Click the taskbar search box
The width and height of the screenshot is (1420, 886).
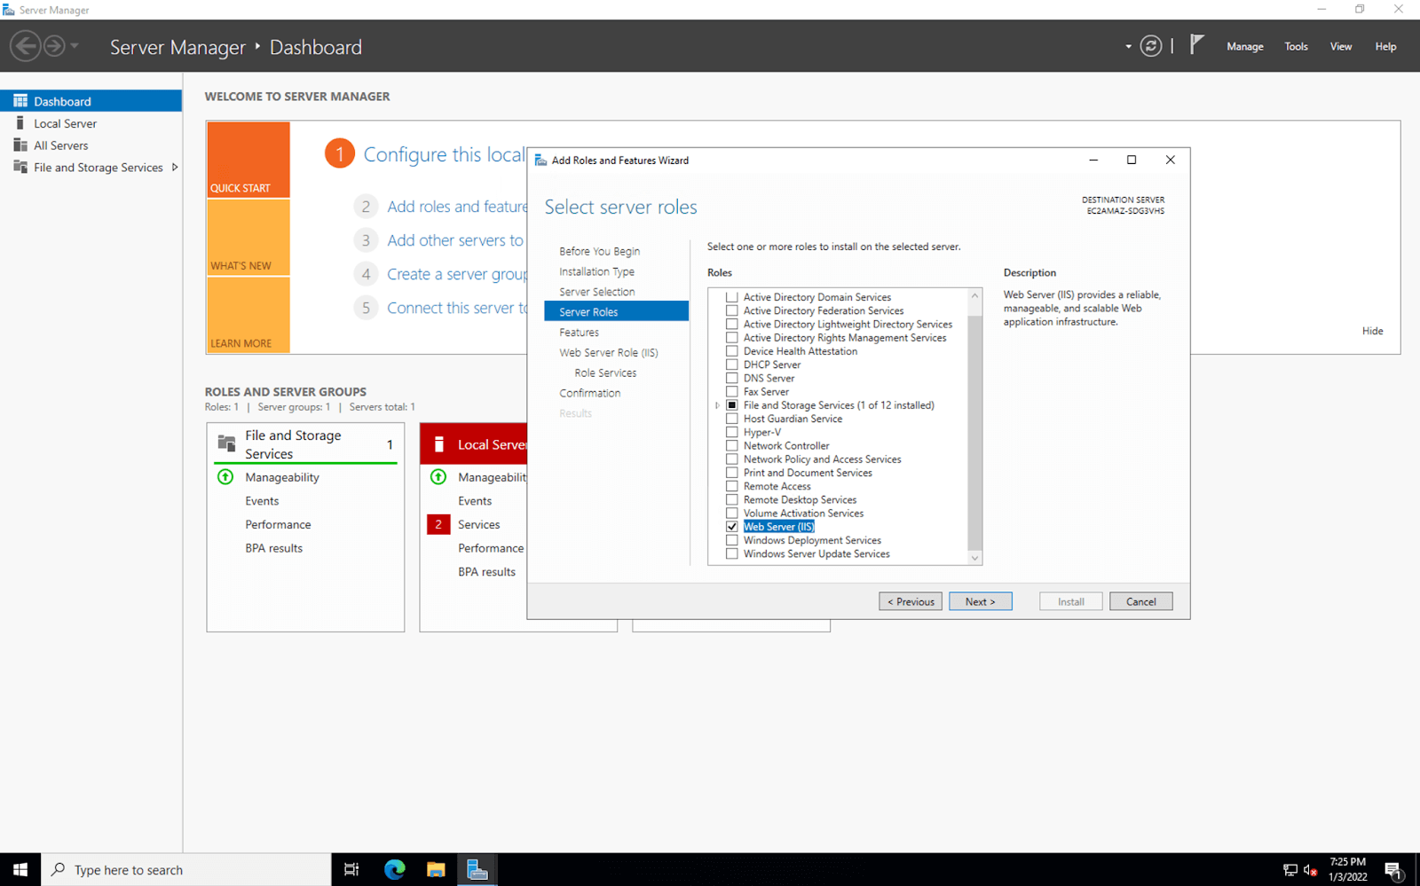pos(185,870)
